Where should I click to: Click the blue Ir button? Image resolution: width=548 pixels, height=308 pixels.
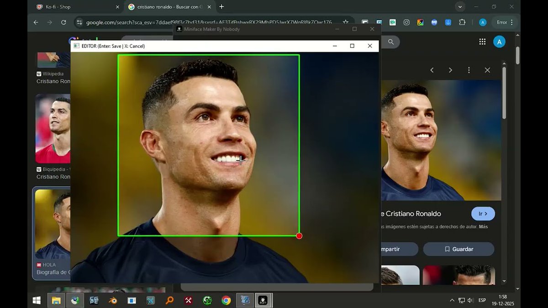pyautogui.click(x=483, y=214)
